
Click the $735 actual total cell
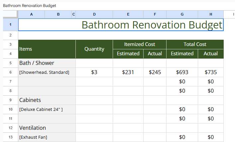tap(210, 72)
